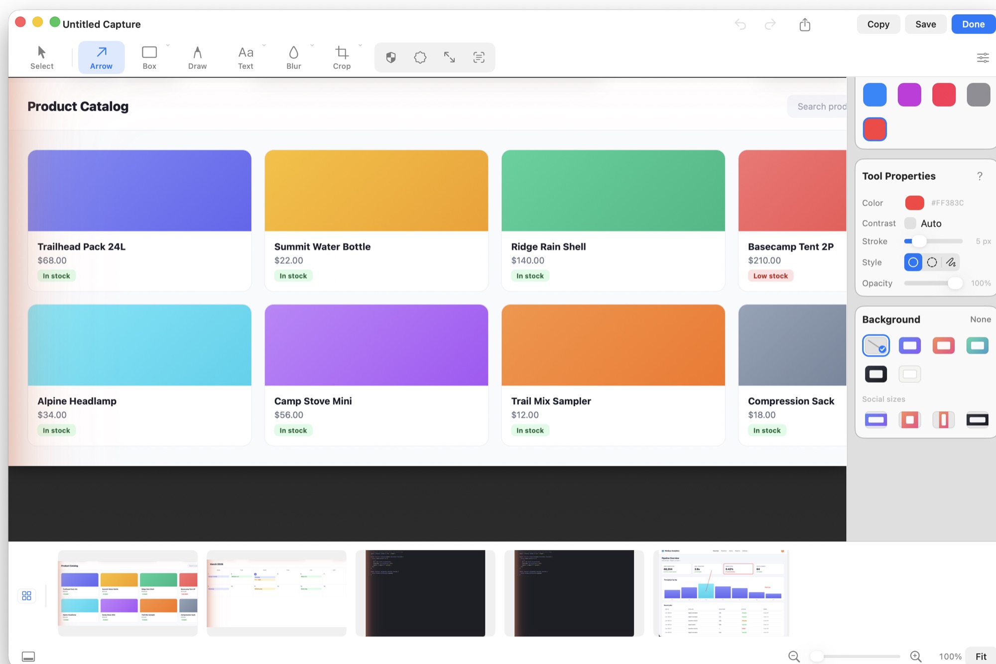Click the Fit zoom button
Image resolution: width=996 pixels, height=664 pixels.
981,657
